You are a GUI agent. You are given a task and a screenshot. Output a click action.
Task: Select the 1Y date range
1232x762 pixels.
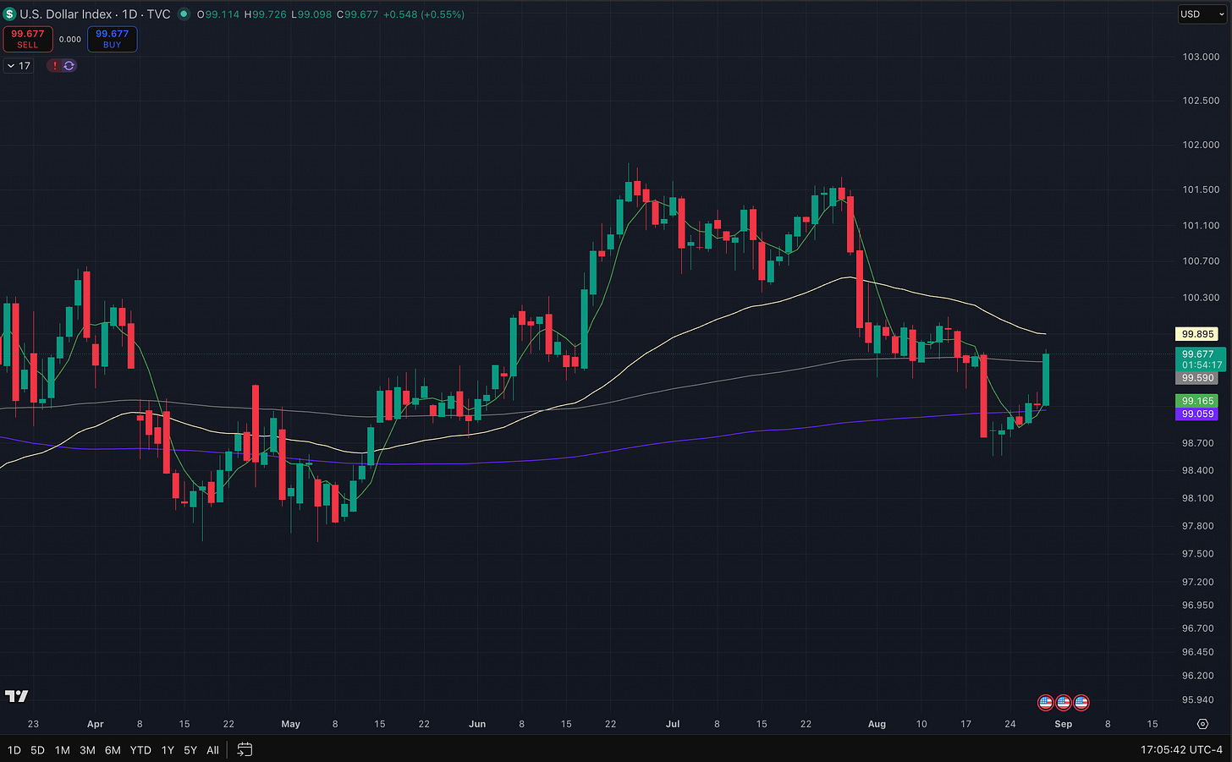click(168, 750)
